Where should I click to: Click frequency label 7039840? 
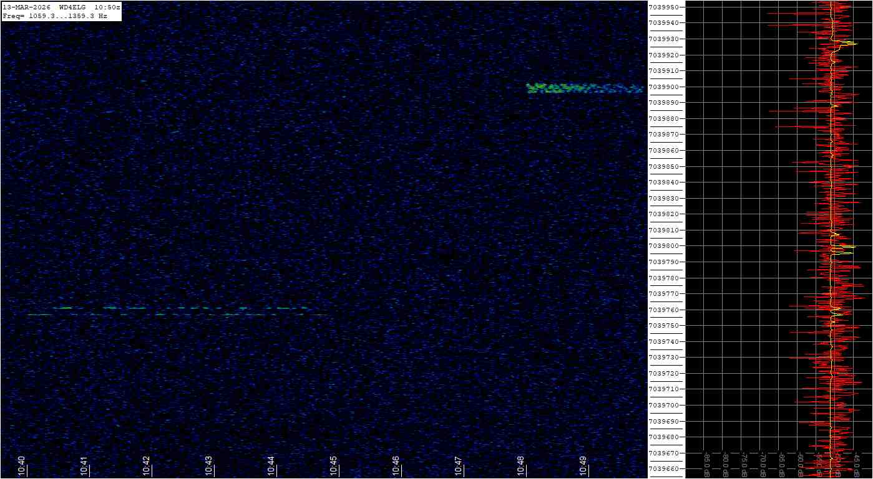click(x=663, y=183)
